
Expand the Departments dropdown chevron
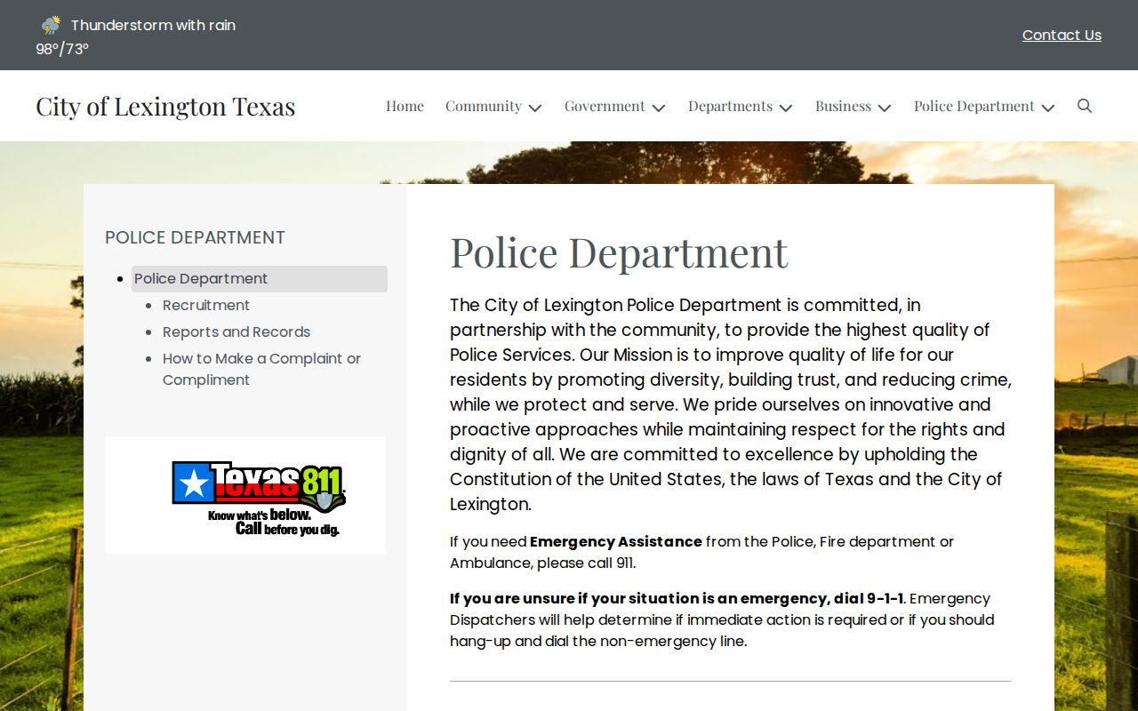[x=786, y=108]
